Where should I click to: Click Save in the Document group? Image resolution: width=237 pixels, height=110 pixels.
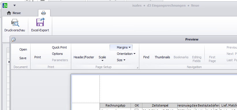point(23,58)
